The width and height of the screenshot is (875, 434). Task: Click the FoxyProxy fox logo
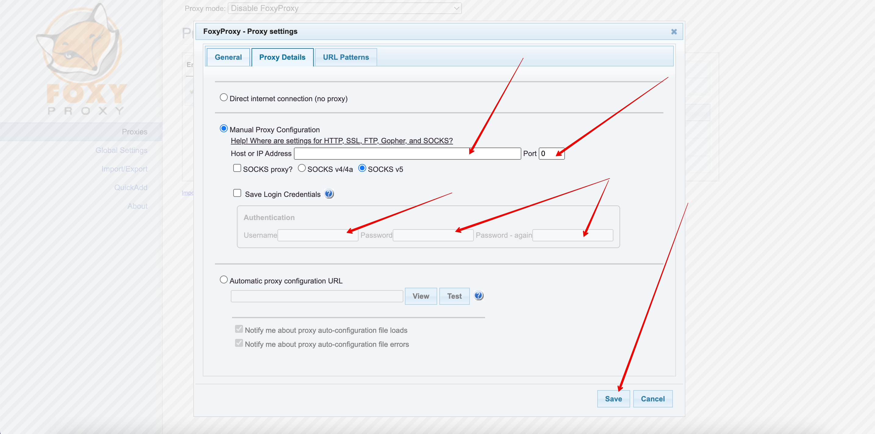point(81,59)
